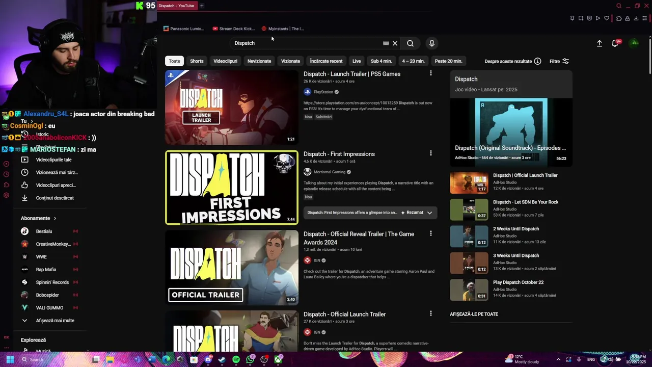Open Bobospider subscription channel
This screenshot has height=367, width=652.
tap(48, 295)
